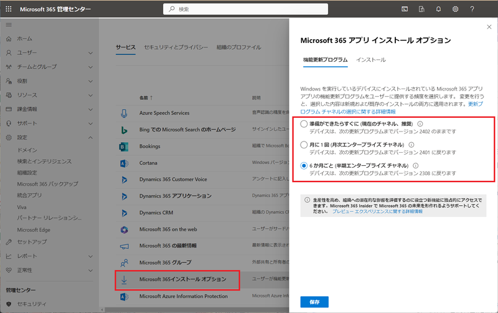498x313 pixels.
Task: Click the document icon in the header
Action: pyautogui.click(x=421, y=9)
